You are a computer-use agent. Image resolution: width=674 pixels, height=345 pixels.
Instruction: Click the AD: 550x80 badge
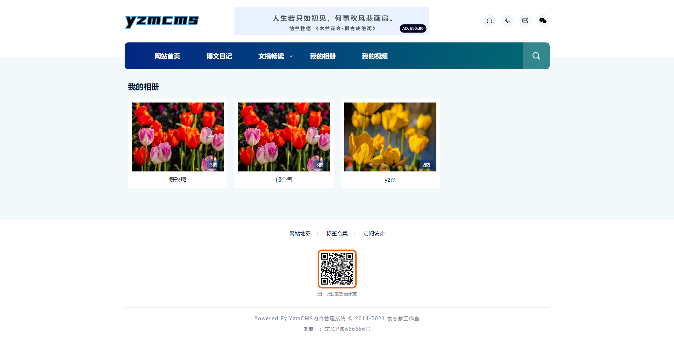tap(413, 29)
